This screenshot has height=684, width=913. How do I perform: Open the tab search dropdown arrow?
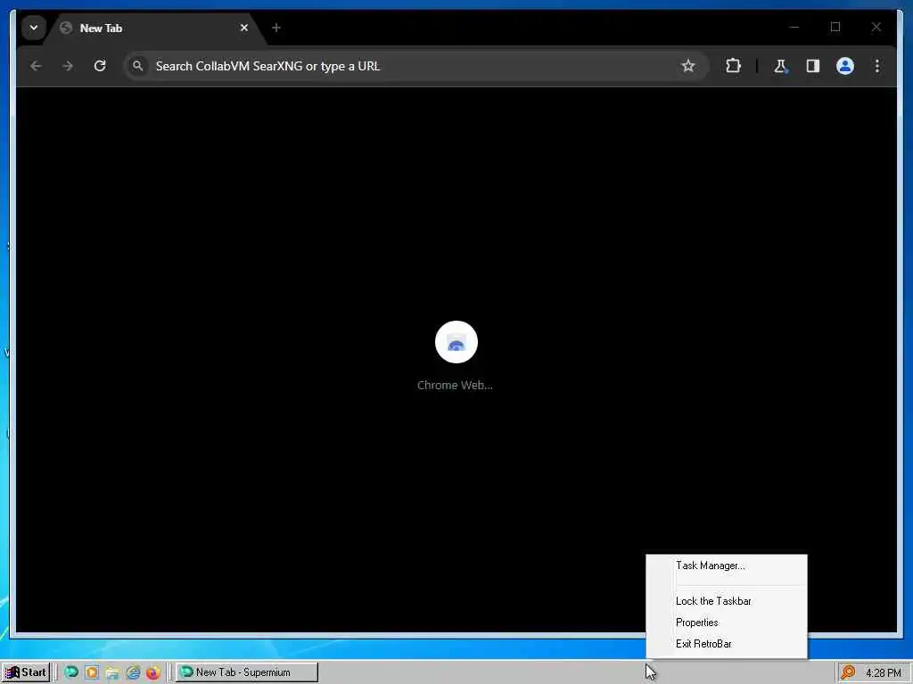(34, 28)
